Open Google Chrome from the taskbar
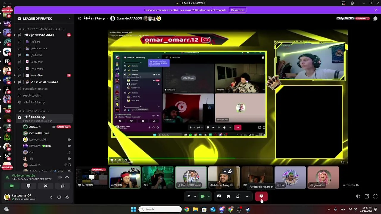Image resolution: width=381 pixels, height=214 pixels. [187, 209]
